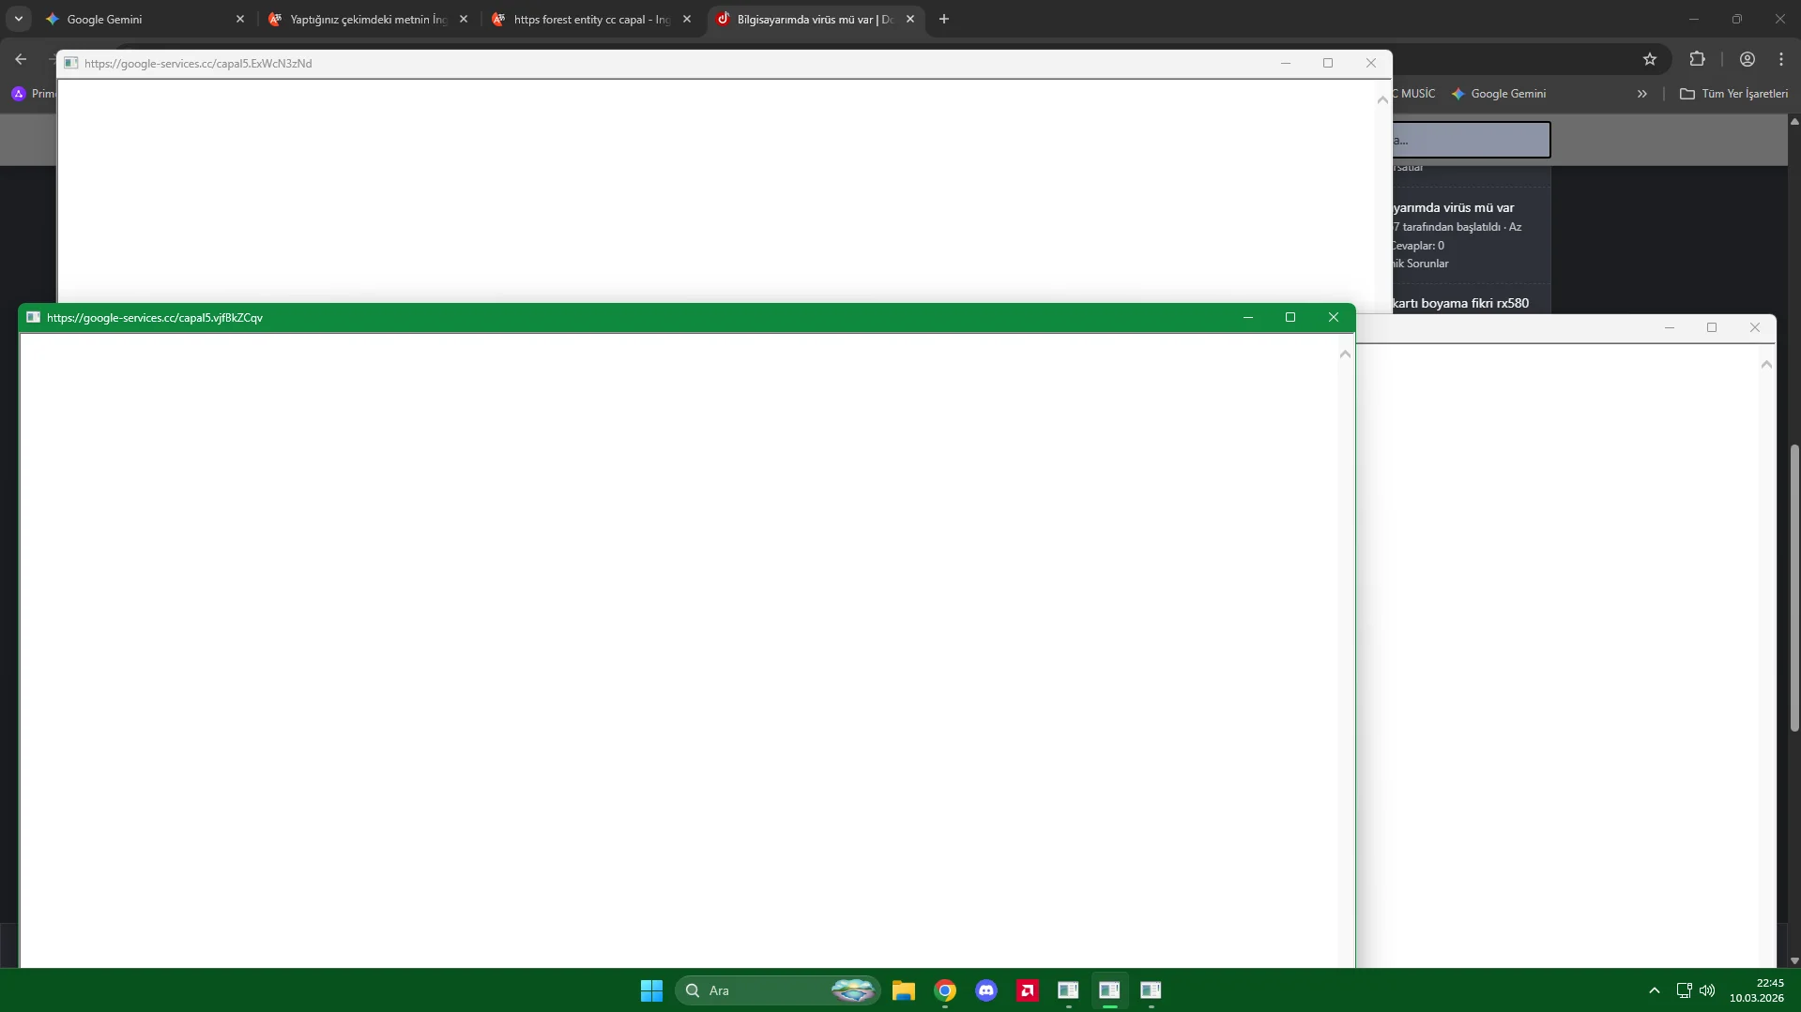Go back with the browser back arrow
Viewport: 1801px width, 1012px height.
[x=21, y=59]
